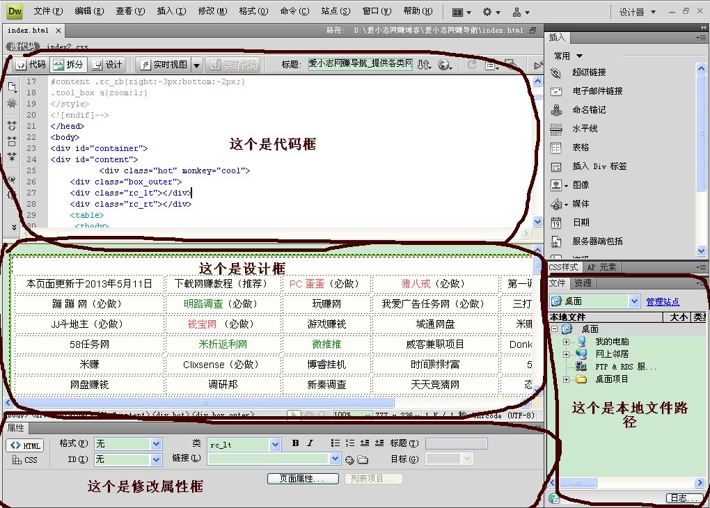Click the file management arrows icon
The width and height of the screenshot is (710, 508).
click(424, 65)
